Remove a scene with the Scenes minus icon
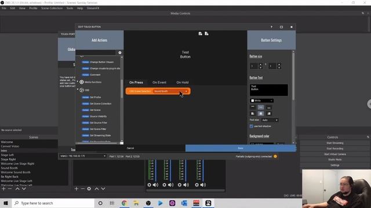The height and width of the screenshot is (208, 371). click(10, 189)
